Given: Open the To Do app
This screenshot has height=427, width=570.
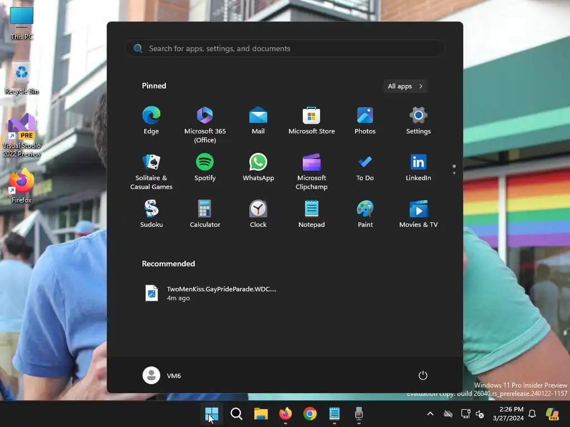Looking at the screenshot, I should point(365,168).
